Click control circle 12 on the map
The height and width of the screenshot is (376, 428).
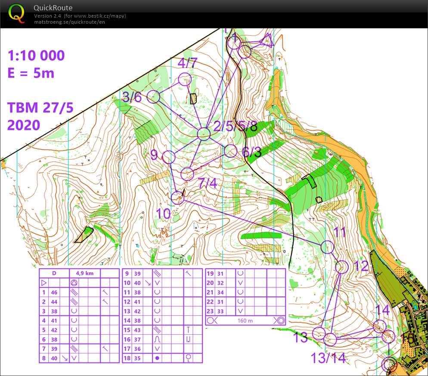(x=341, y=267)
